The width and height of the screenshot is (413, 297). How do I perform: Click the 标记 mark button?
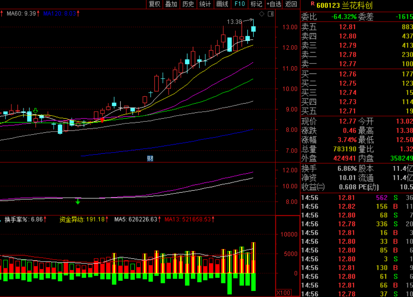click(256, 4)
